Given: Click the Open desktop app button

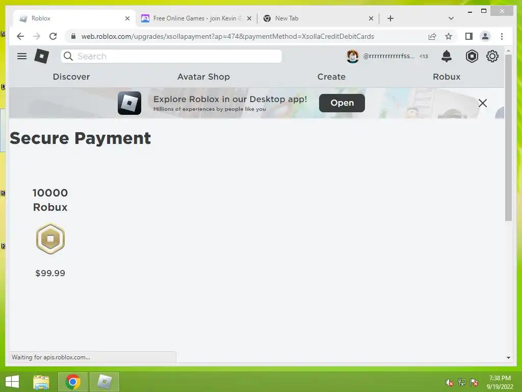Looking at the screenshot, I should (x=342, y=103).
